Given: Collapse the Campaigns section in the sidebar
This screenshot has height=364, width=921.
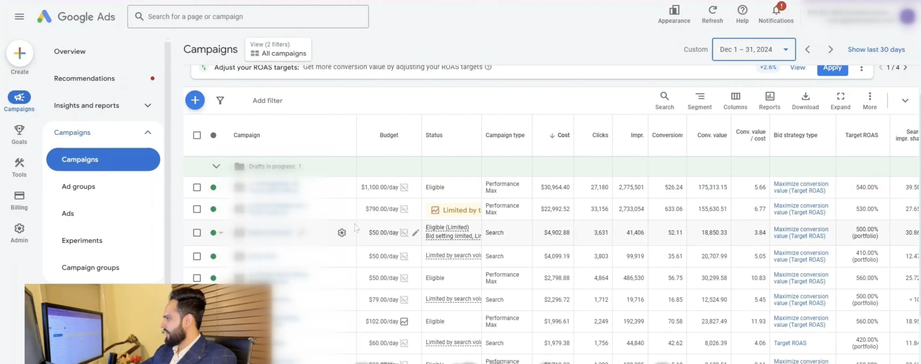Looking at the screenshot, I should [147, 132].
